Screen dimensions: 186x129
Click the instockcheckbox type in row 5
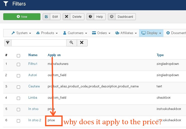coord(169,109)
